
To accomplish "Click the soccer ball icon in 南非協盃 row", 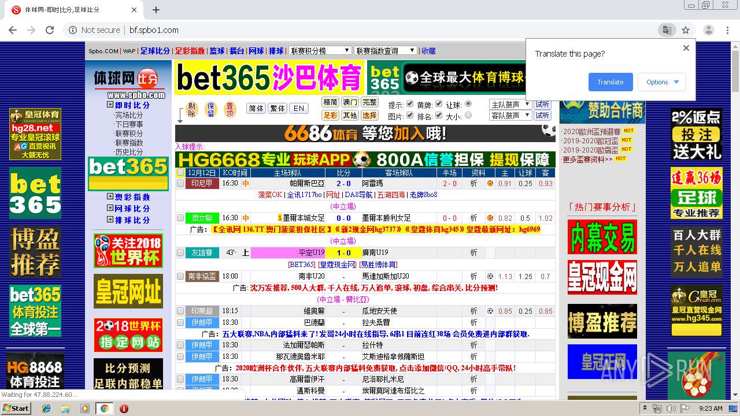I will (x=490, y=276).
